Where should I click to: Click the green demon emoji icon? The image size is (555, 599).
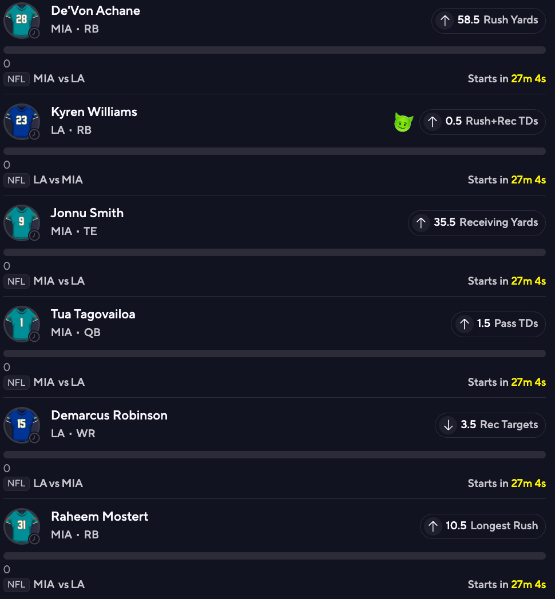[404, 122]
